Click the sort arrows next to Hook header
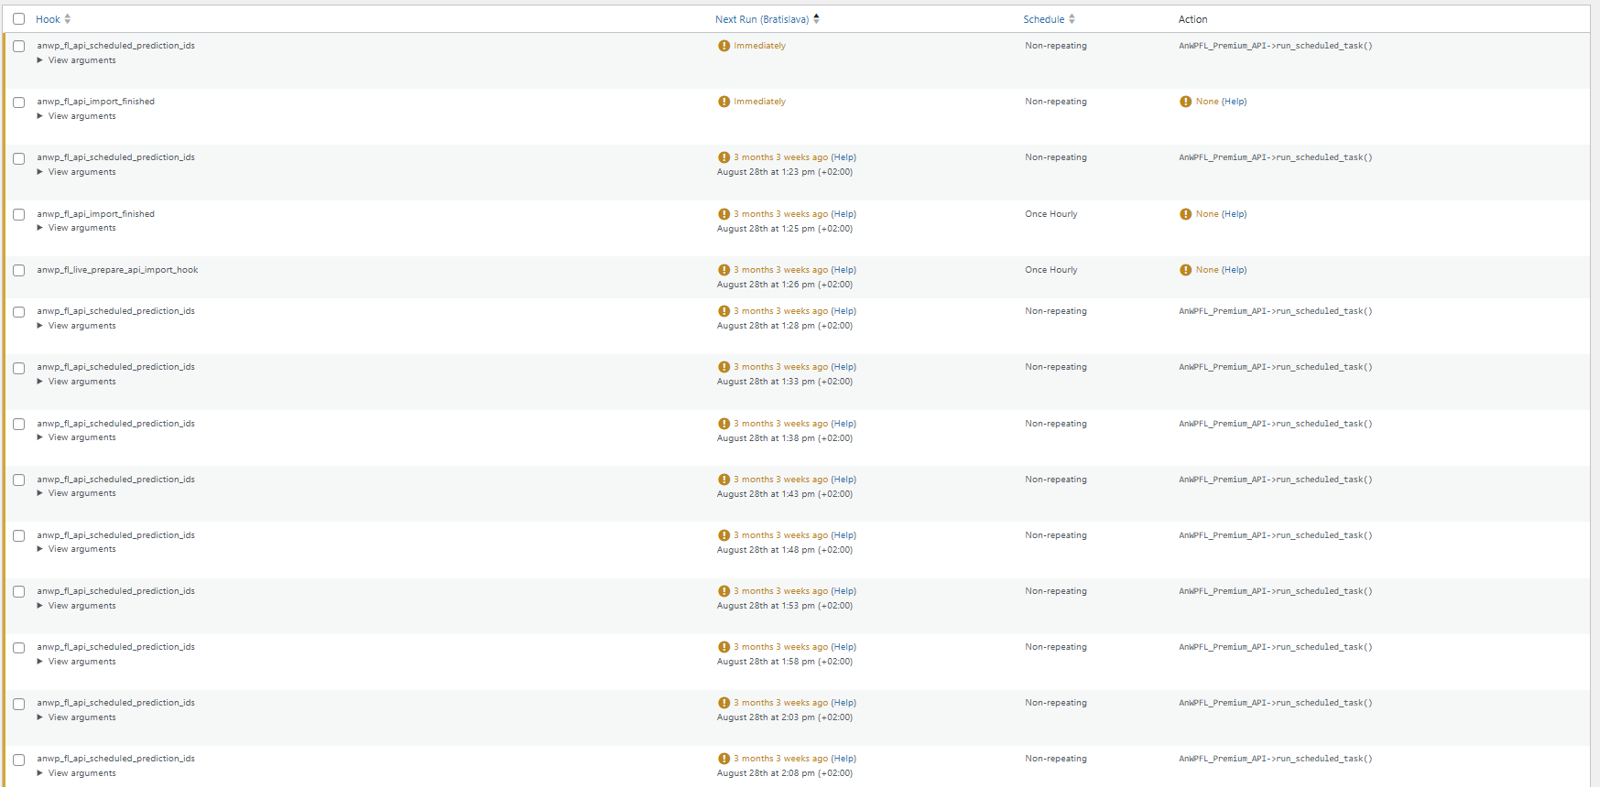The width and height of the screenshot is (1600, 787). pos(68,19)
